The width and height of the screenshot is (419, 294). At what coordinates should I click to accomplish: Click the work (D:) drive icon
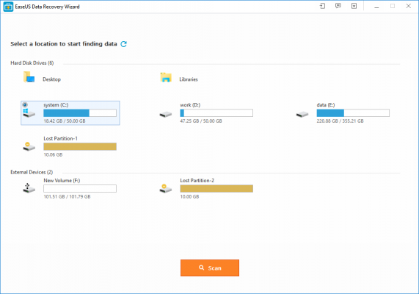tap(166, 115)
